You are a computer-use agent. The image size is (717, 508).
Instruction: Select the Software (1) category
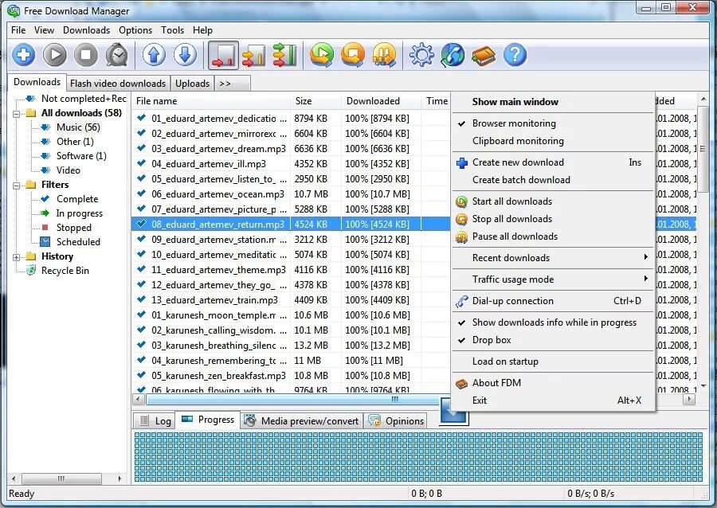click(81, 156)
